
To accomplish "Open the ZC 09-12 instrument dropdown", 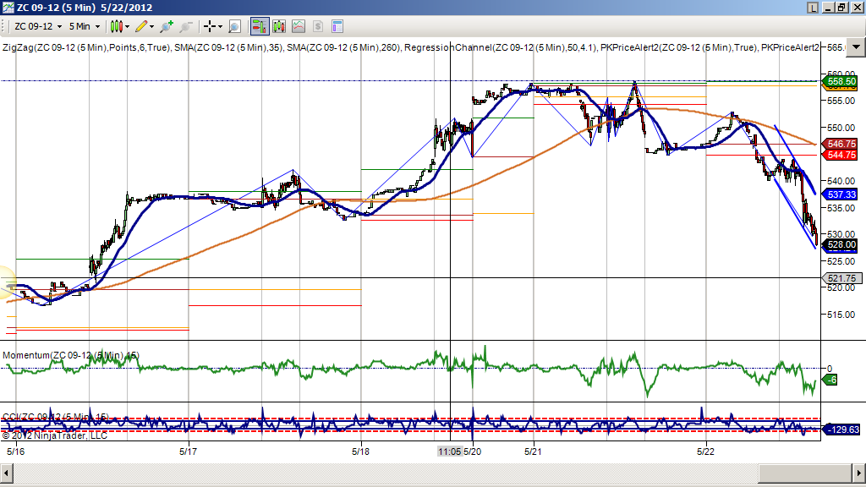I will [37, 26].
